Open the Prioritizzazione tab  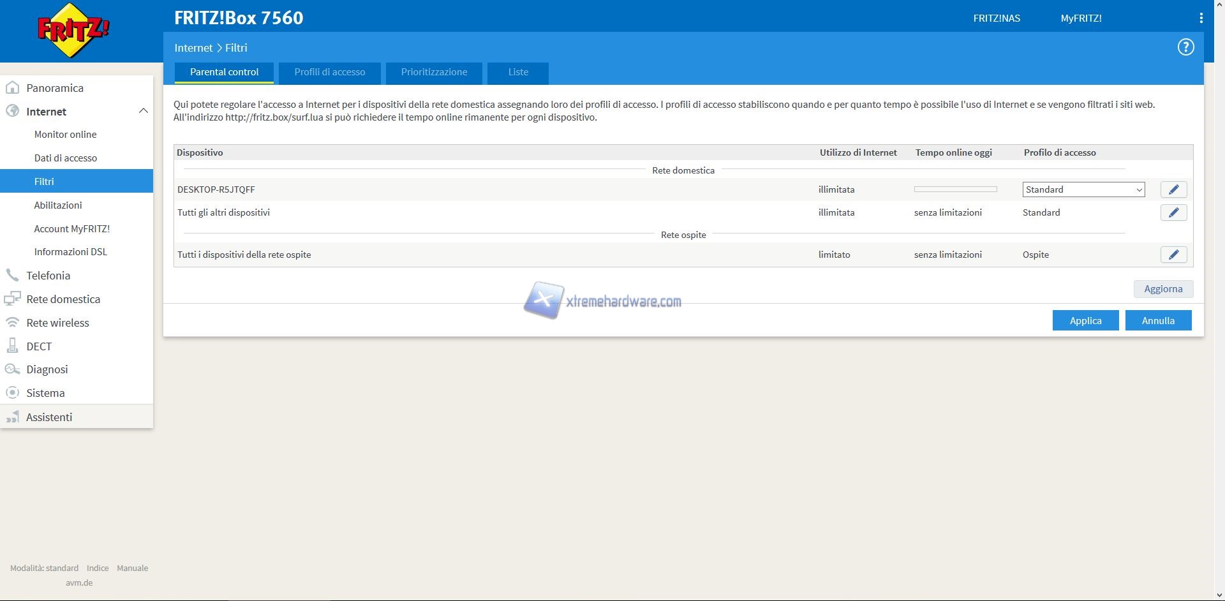pyautogui.click(x=434, y=72)
